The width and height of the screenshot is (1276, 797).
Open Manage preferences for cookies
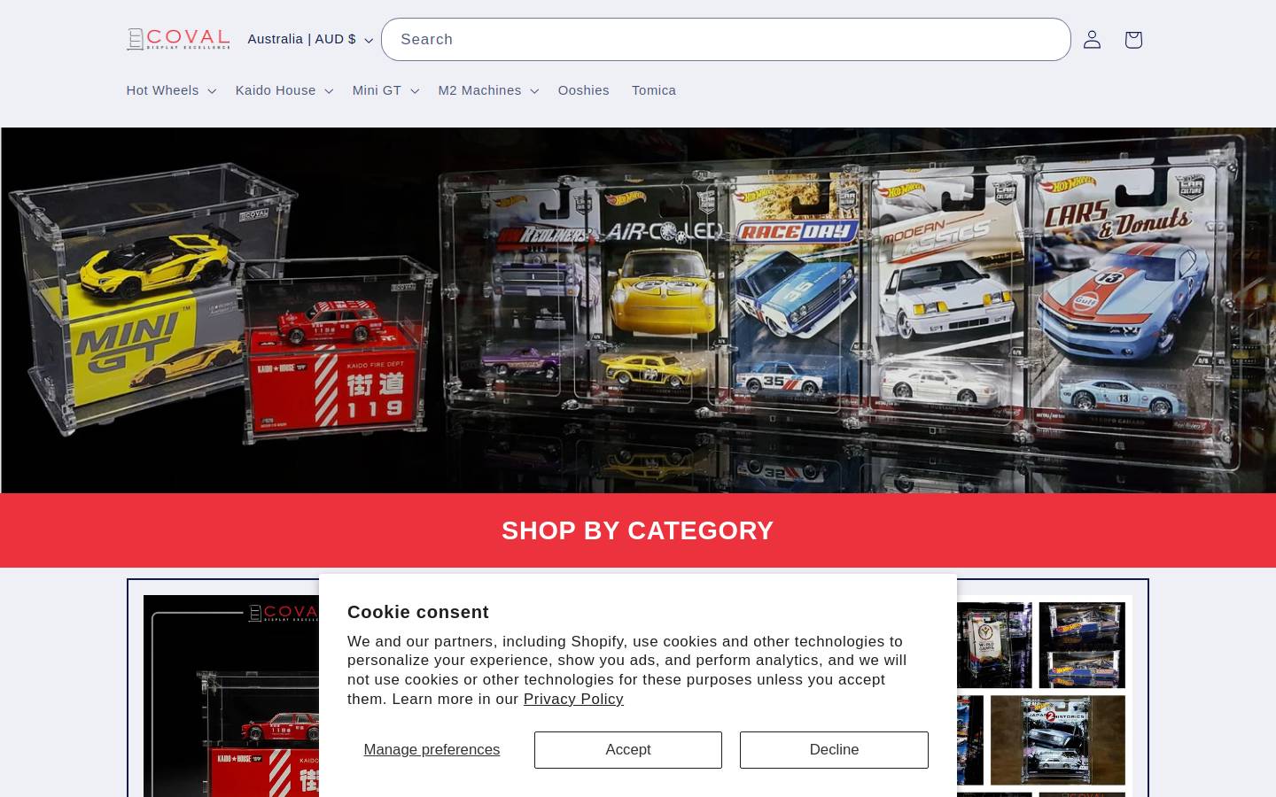[432, 750]
